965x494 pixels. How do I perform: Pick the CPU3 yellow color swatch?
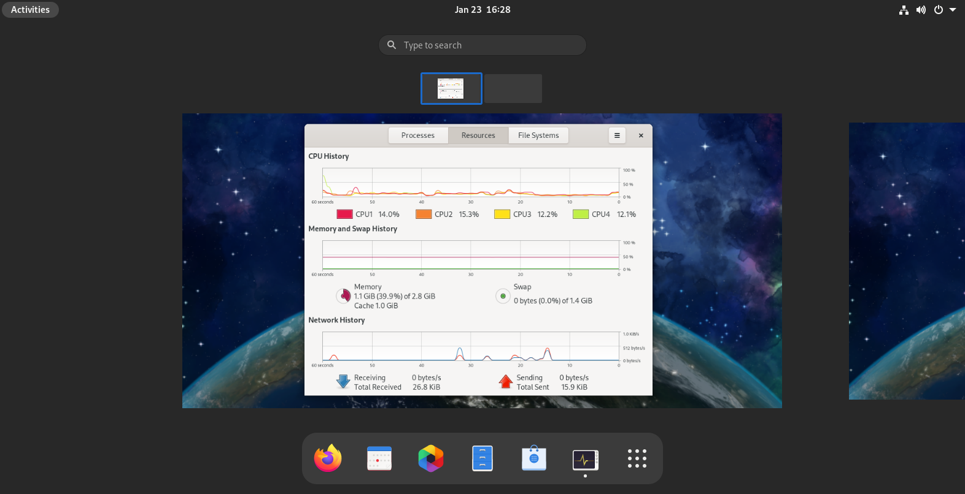coord(502,215)
